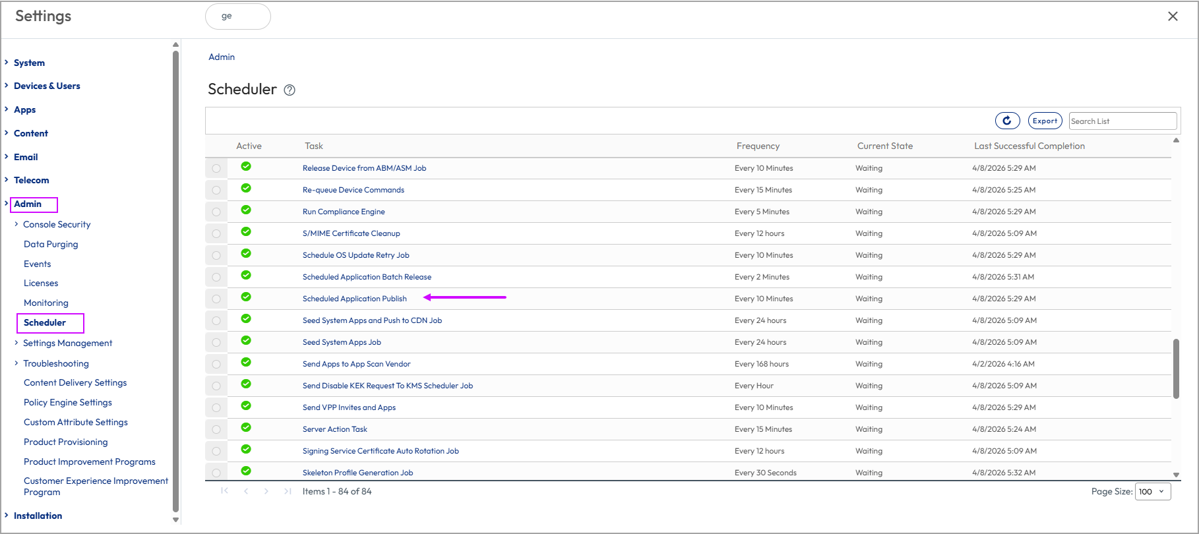Close the Settings dialog
Viewport: 1199px width, 534px height.
tap(1173, 16)
